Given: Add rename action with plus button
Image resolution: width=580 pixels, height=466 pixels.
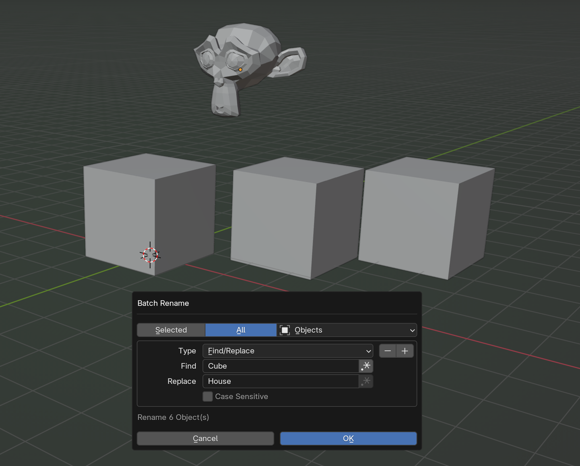Looking at the screenshot, I should pyautogui.click(x=405, y=351).
